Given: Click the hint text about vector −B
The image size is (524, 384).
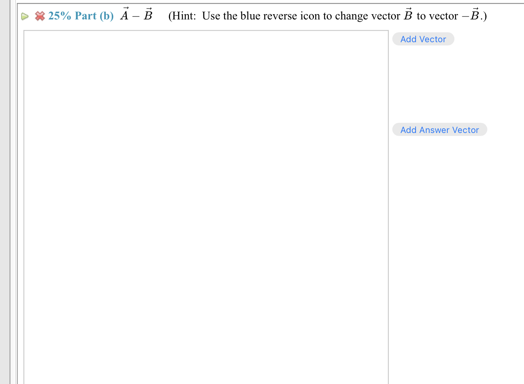Looking at the screenshot, I should [x=325, y=16].
